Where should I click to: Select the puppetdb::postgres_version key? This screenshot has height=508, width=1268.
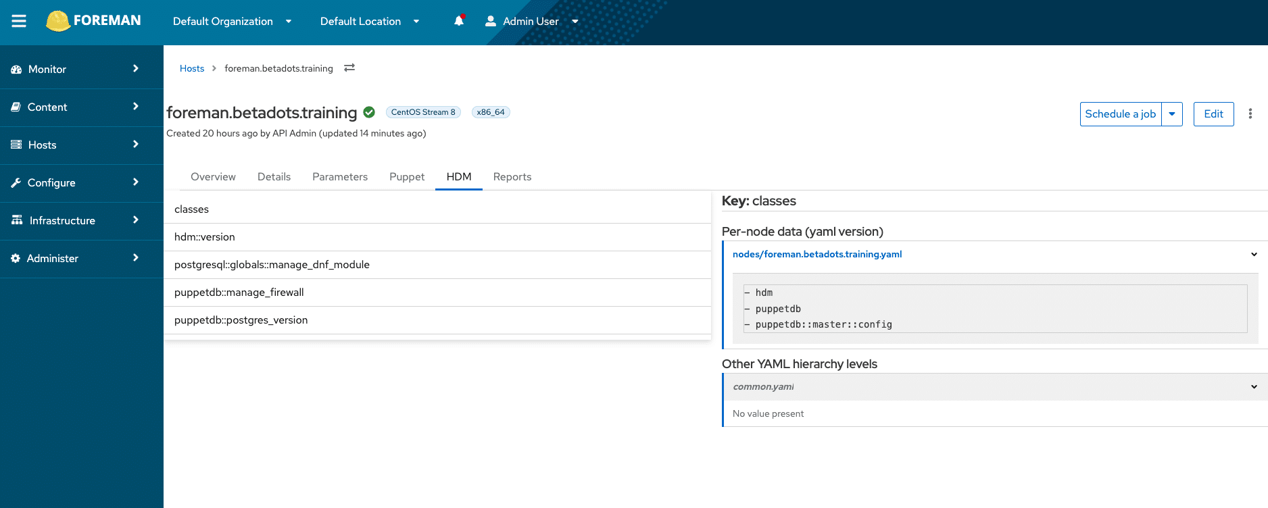pyautogui.click(x=437, y=320)
